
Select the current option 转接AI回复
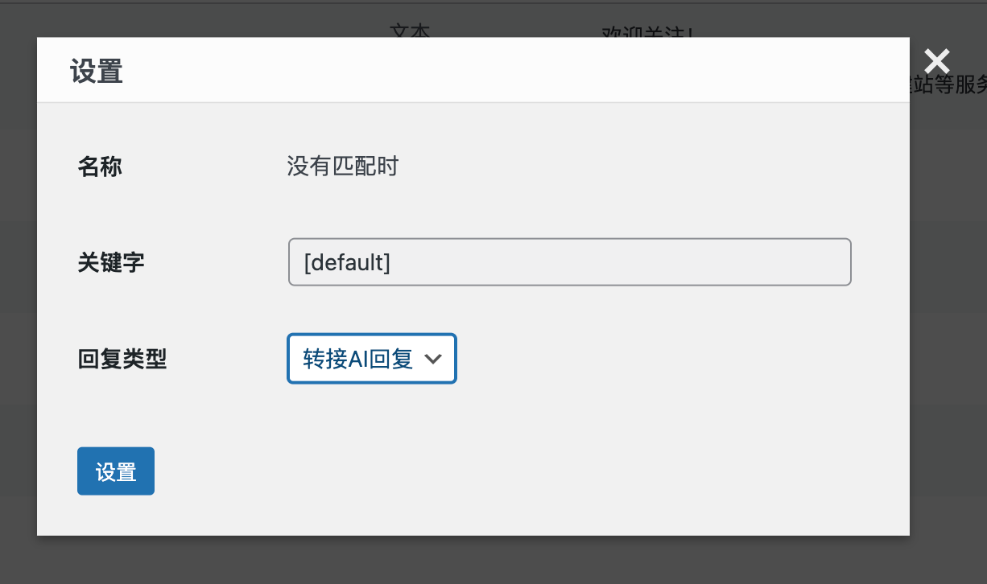(358, 359)
